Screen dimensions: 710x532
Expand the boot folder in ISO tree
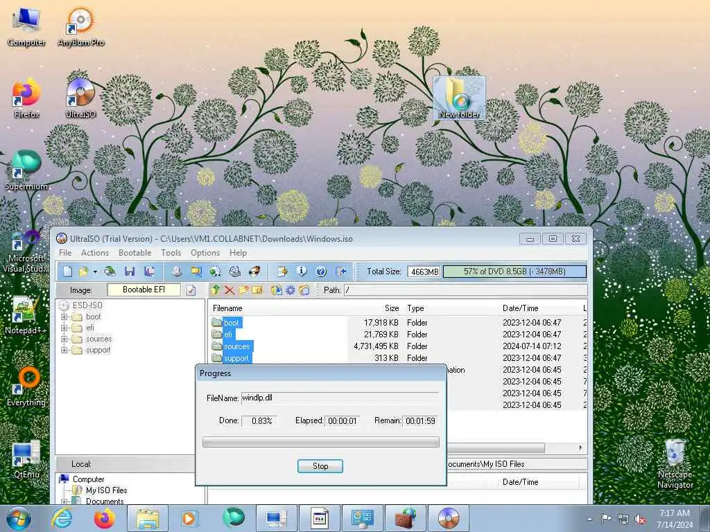[x=64, y=317]
